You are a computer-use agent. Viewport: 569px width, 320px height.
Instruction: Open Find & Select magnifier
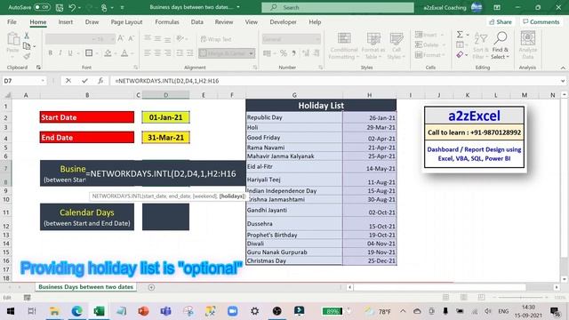501,45
